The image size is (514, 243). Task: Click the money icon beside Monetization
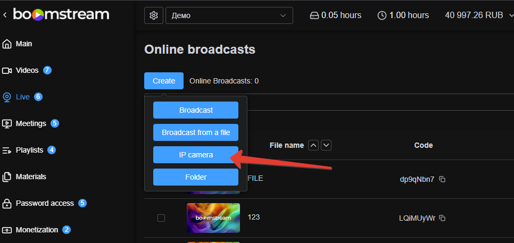pos(7,230)
